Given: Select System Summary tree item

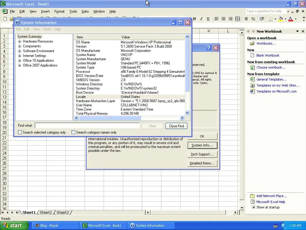Looking at the screenshot, I should pos(30,37).
